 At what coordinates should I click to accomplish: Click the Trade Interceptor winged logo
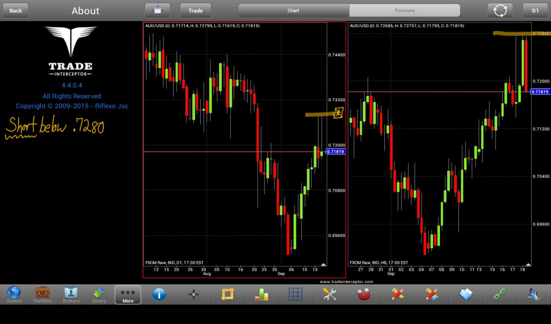(x=71, y=51)
